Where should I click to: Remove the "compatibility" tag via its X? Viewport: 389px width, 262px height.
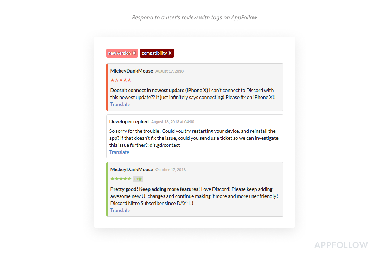(170, 53)
